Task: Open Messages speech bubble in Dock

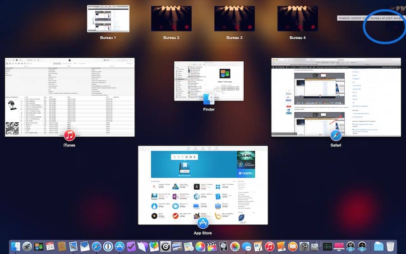Action: click(x=246, y=246)
